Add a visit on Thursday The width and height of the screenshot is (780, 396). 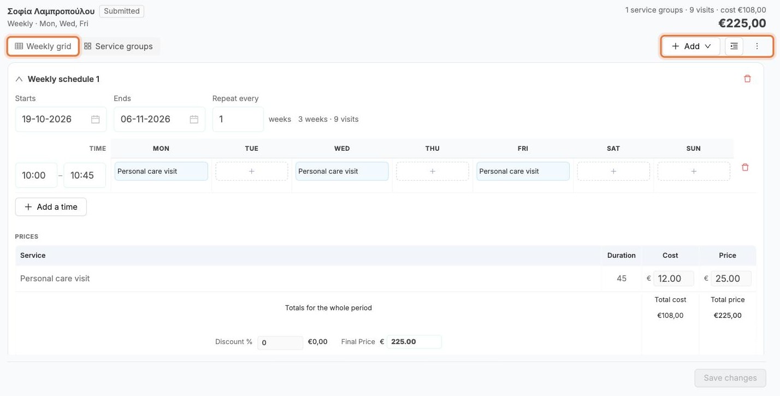(x=433, y=171)
